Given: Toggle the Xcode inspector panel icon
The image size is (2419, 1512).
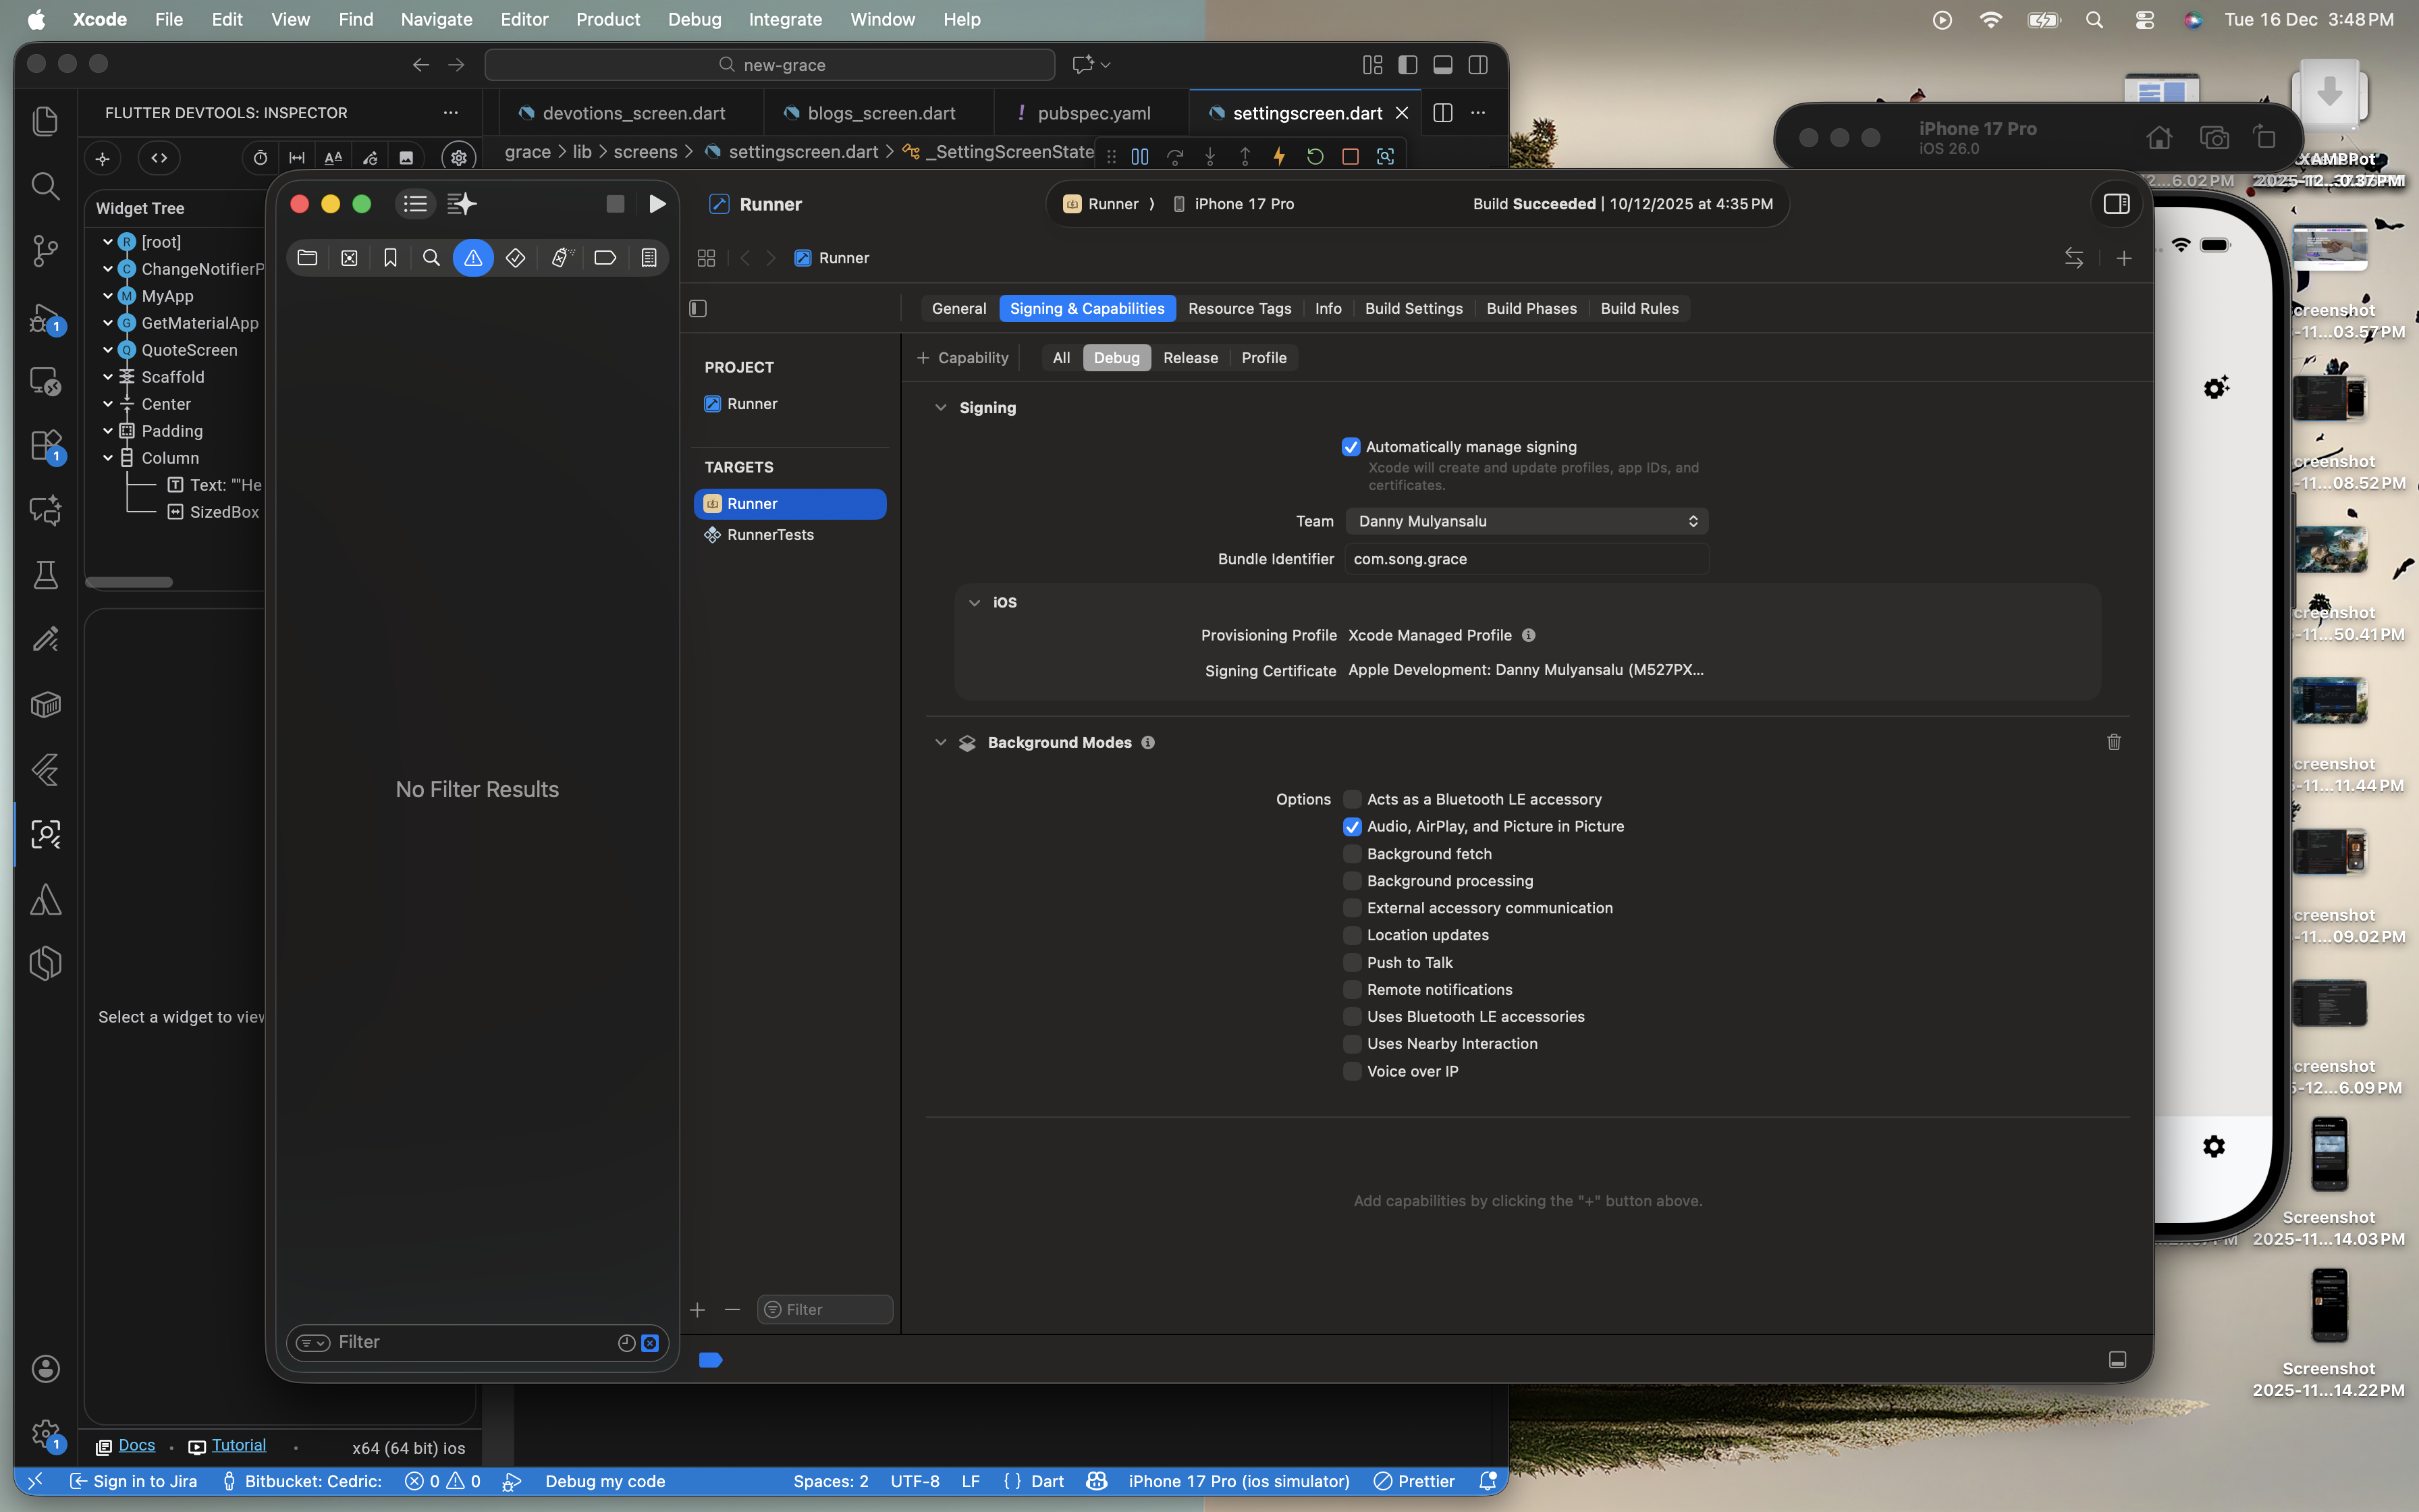Looking at the screenshot, I should (x=2116, y=204).
